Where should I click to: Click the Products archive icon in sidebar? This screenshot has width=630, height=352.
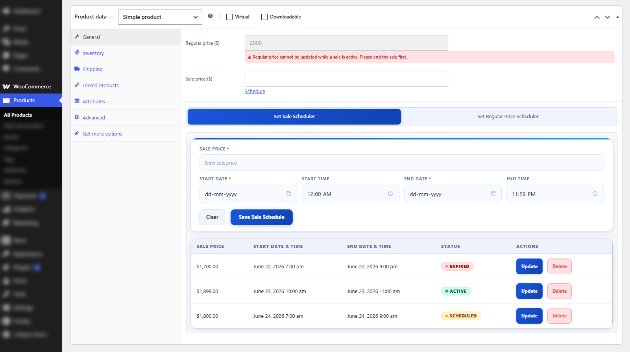(6, 100)
